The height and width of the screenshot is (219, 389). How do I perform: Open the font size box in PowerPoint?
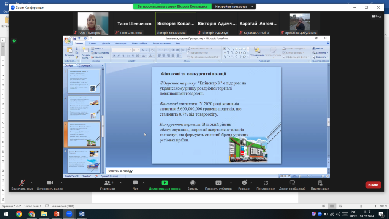click(136, 50)
